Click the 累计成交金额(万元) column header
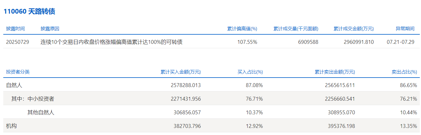421x135 pixels. [354, 29]
